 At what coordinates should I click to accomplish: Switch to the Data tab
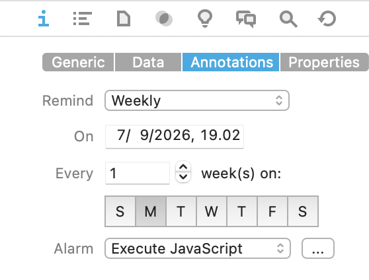pos(148,62)
